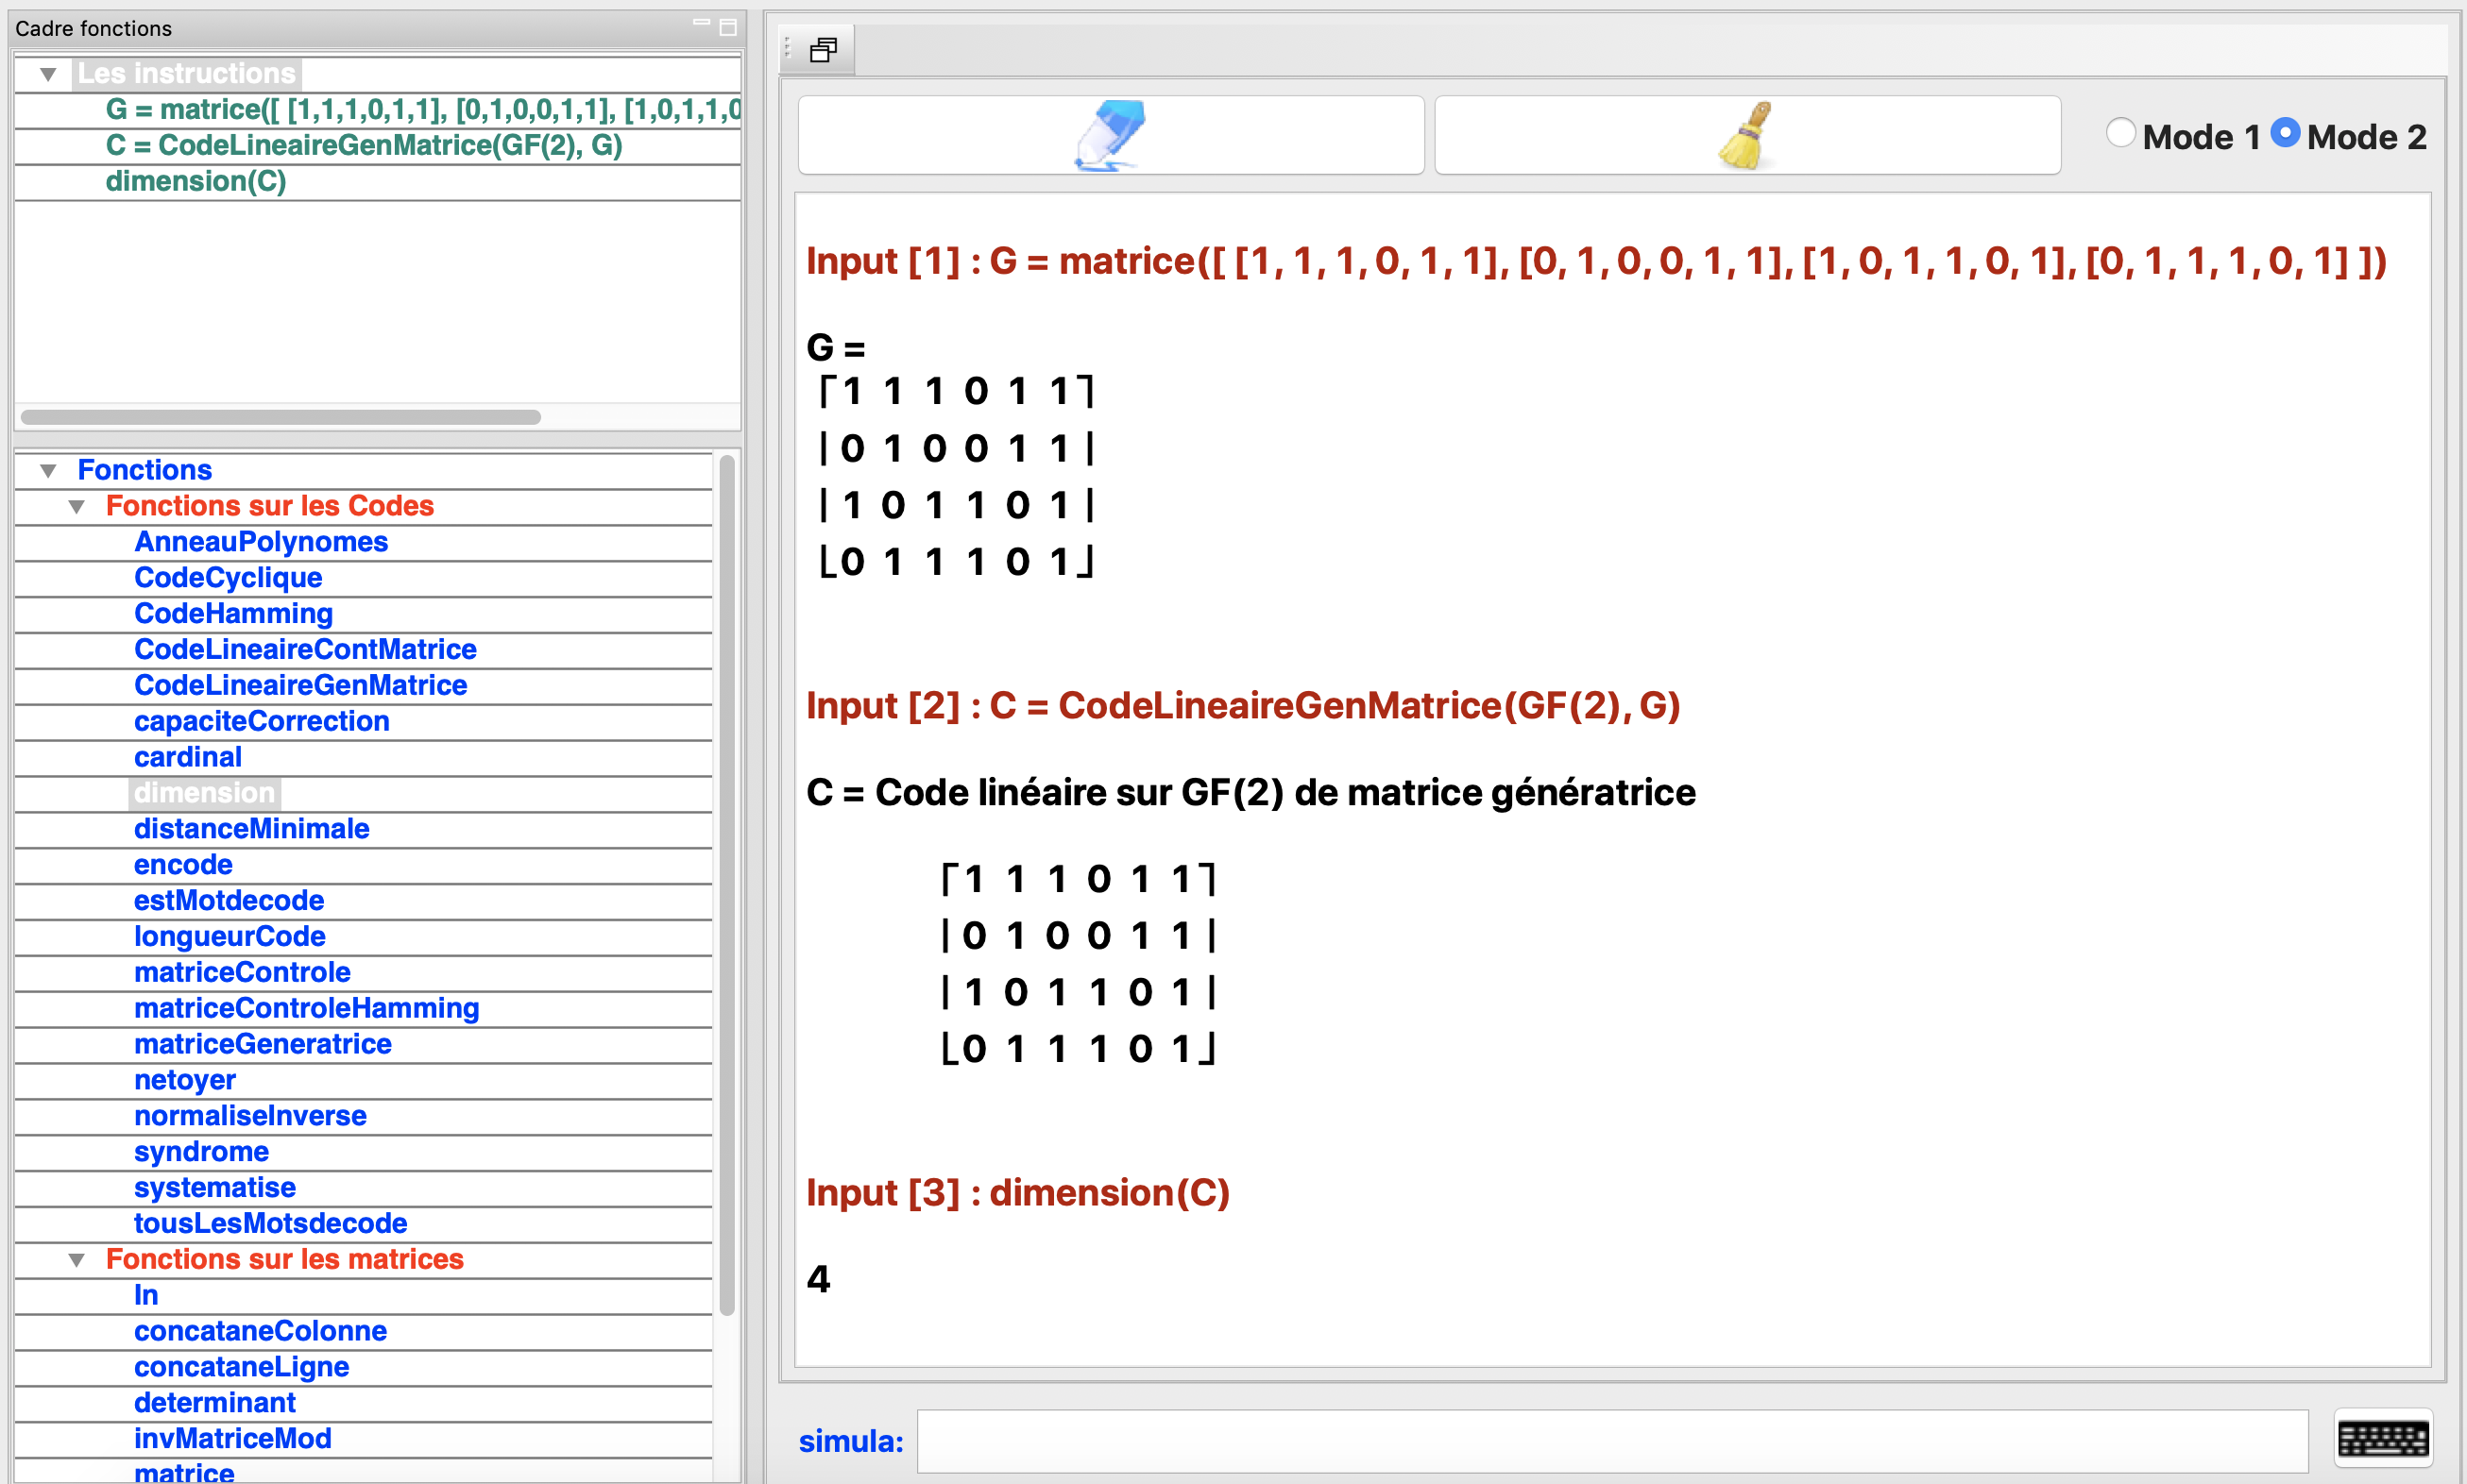Click the matriceControle function entry
This screenshot has height=1484, width=2467.
(242, 972)
